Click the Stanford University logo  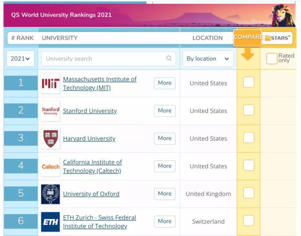tap(51, 111)
